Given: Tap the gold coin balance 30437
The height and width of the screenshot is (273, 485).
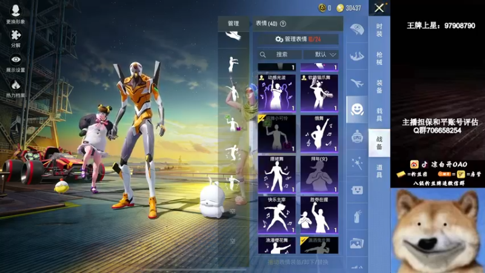Looking at the screenshot, I should [349, 8].
